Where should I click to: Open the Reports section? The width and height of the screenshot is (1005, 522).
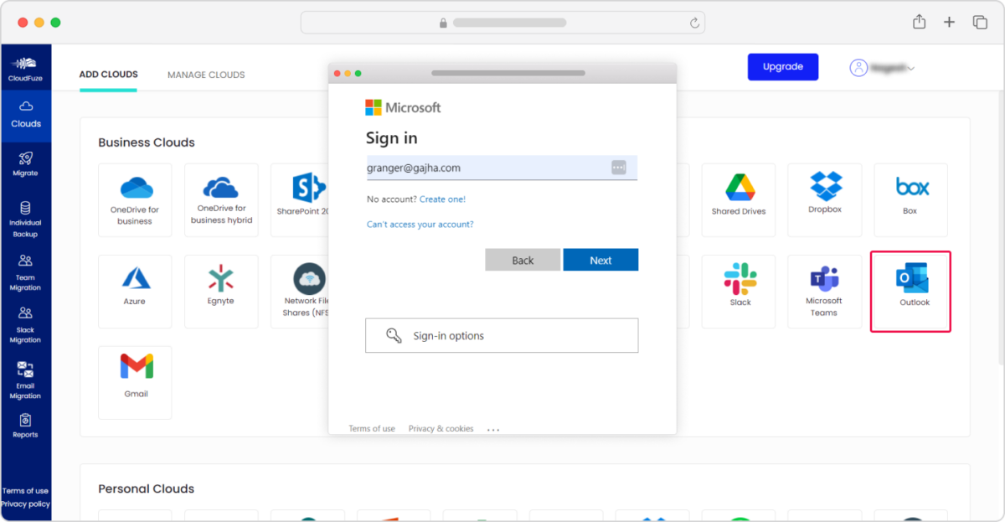[x=26, y=427]
